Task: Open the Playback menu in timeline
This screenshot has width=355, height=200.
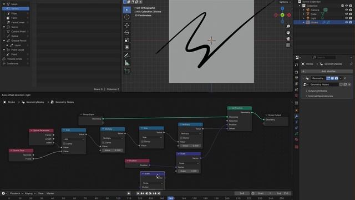Action: pyautogui.click(x=16, y=193)
